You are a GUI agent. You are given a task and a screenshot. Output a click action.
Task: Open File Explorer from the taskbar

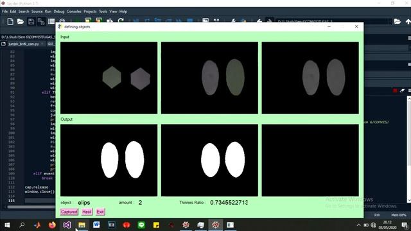click(82, 225)
